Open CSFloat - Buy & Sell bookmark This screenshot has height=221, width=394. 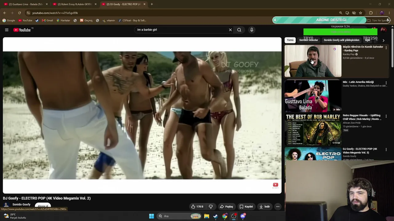[x=132, y=21]
